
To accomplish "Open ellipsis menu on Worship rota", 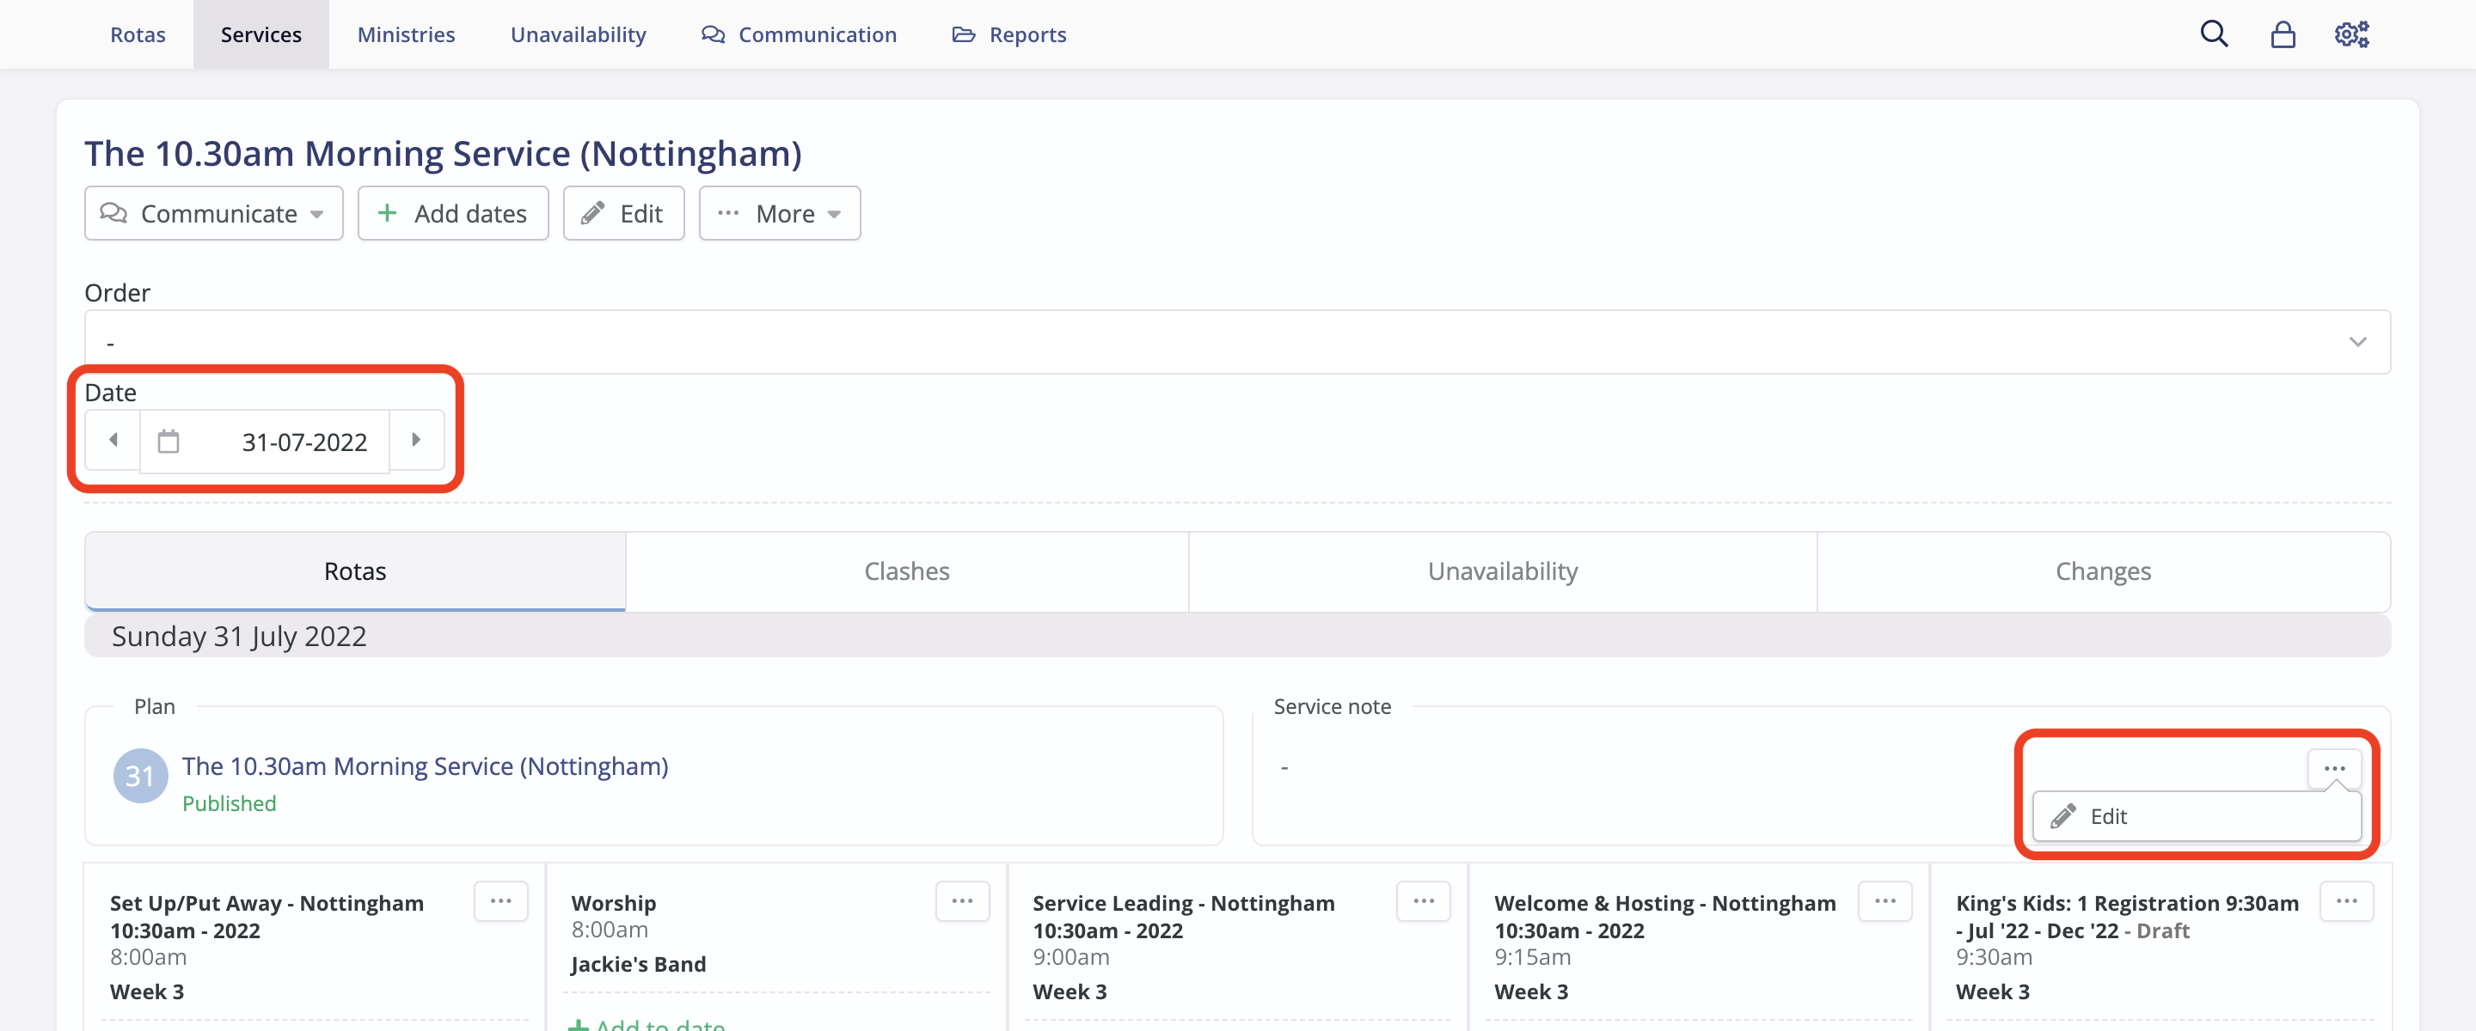I will point(962,901).
